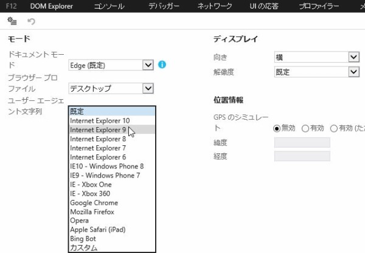
Task: Choose Internet Explorer 10 user agent
Action: pos(112,120)
